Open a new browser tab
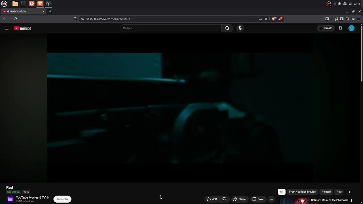 coord(50,11)
